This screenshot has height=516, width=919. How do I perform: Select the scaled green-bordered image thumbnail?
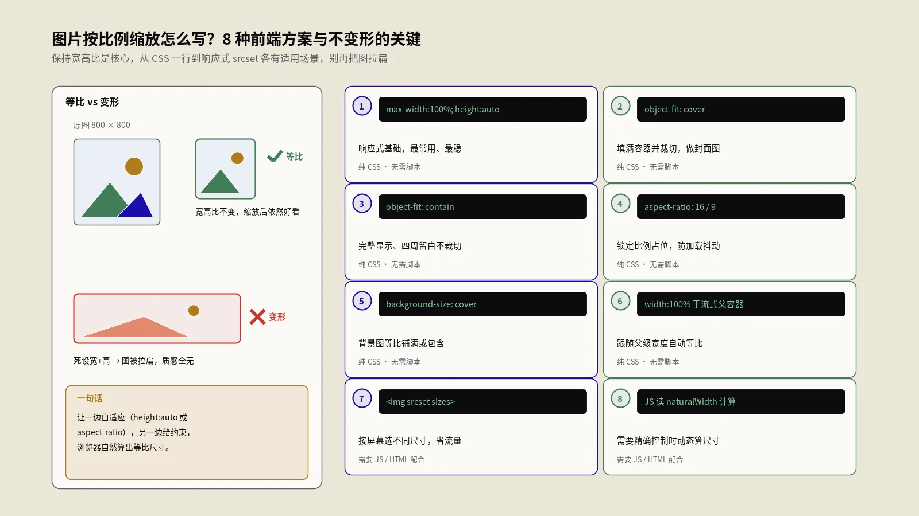(x=225, y=169)
